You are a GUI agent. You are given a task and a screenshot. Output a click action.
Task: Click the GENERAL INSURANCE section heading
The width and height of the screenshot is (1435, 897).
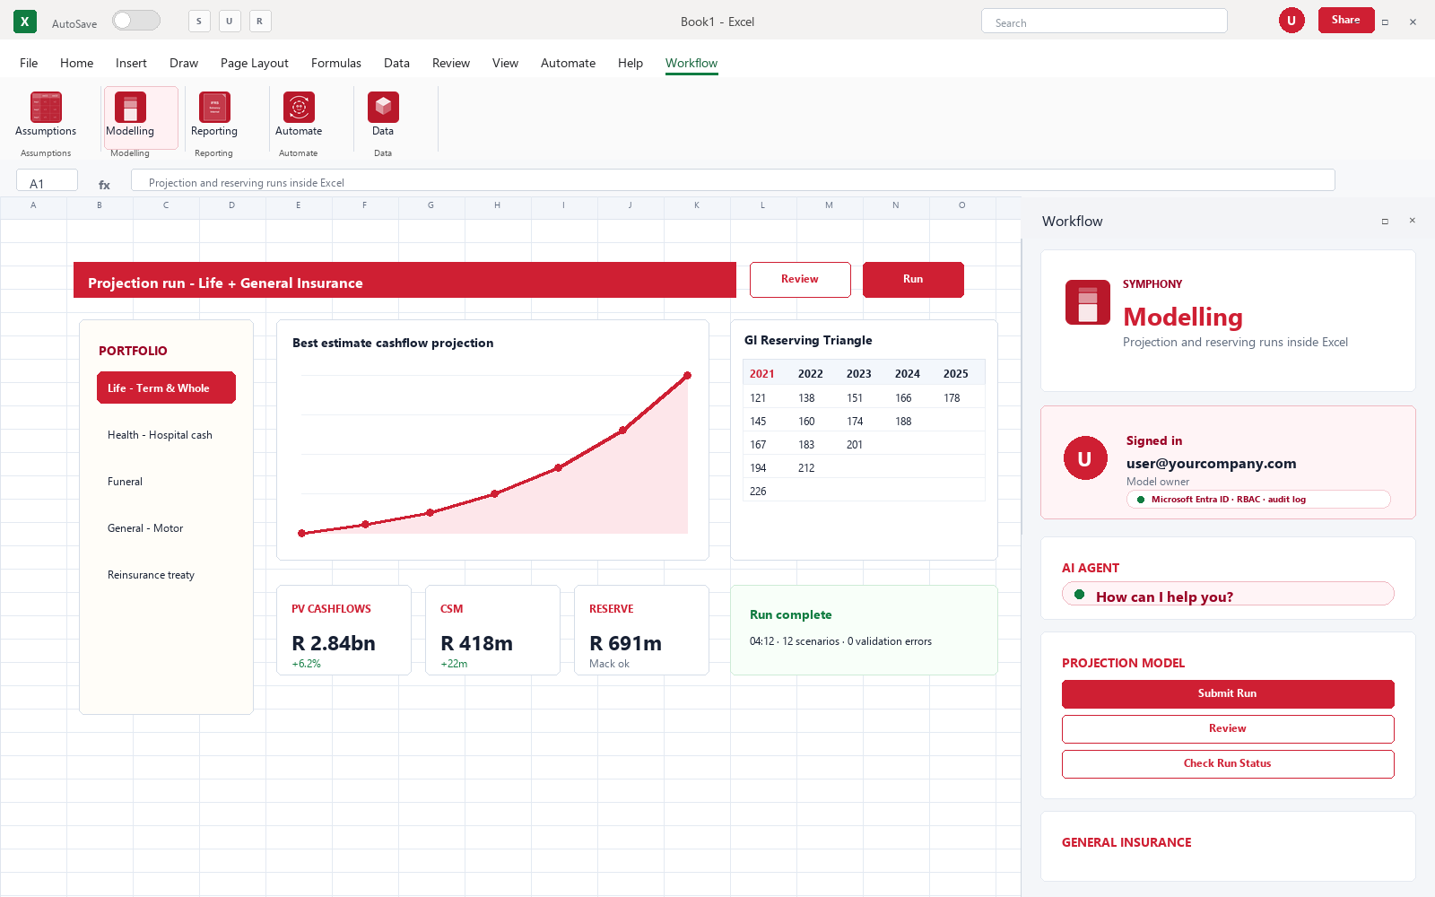coord(1126,842)
